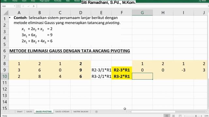Click cell A9 with value 3
Viewport: 209px width, 117px height.
[19, 70]
